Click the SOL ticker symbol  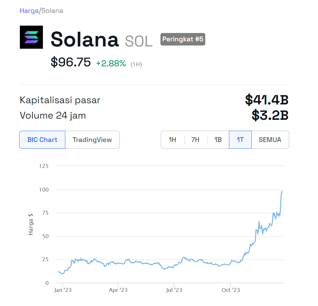click(x=138, y=41)
